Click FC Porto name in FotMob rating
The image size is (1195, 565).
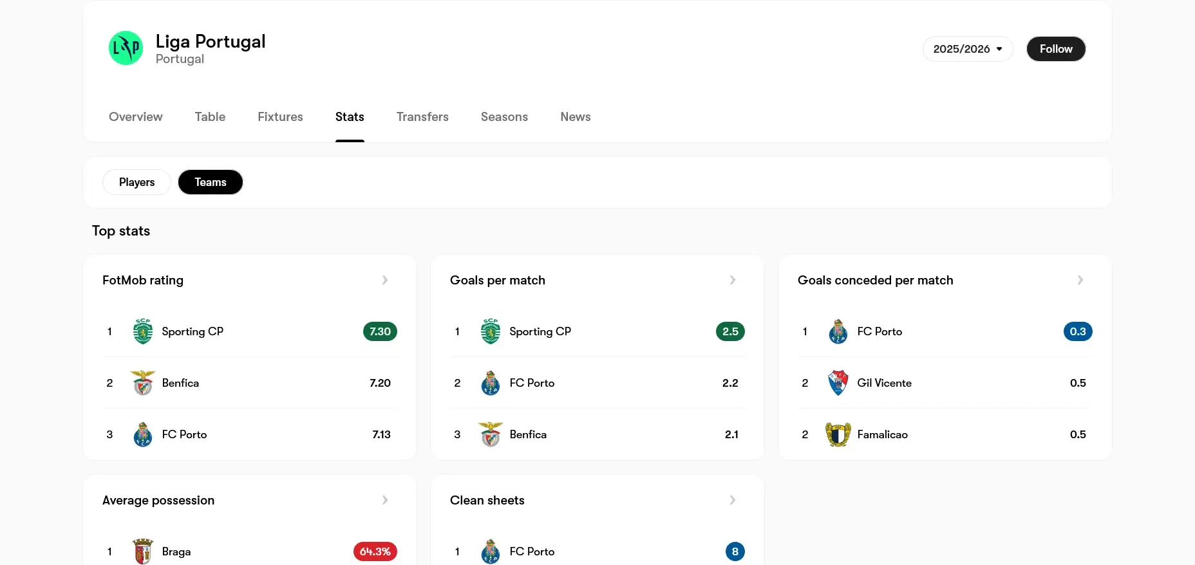click(x=184, y=434)
